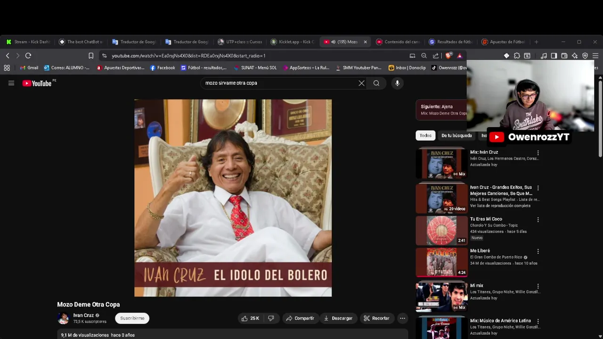The width and height of the screenshot is (603, 339).
Task: Clear the search box with X
Action: point(361,83)
